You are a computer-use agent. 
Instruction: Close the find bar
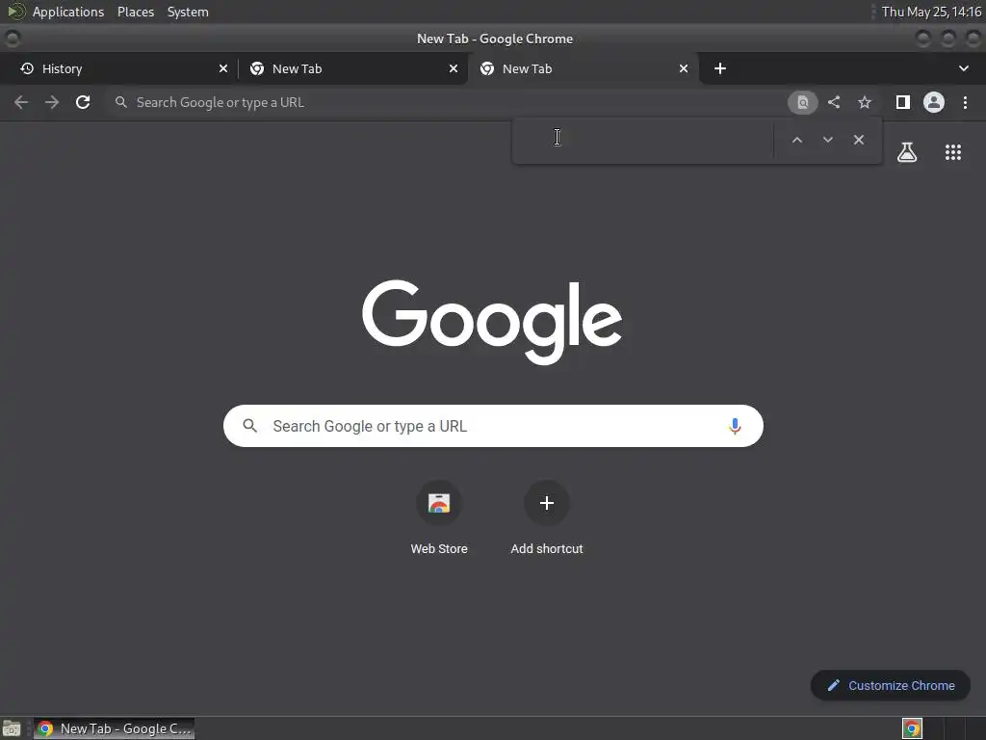click(x=858, y=140)
